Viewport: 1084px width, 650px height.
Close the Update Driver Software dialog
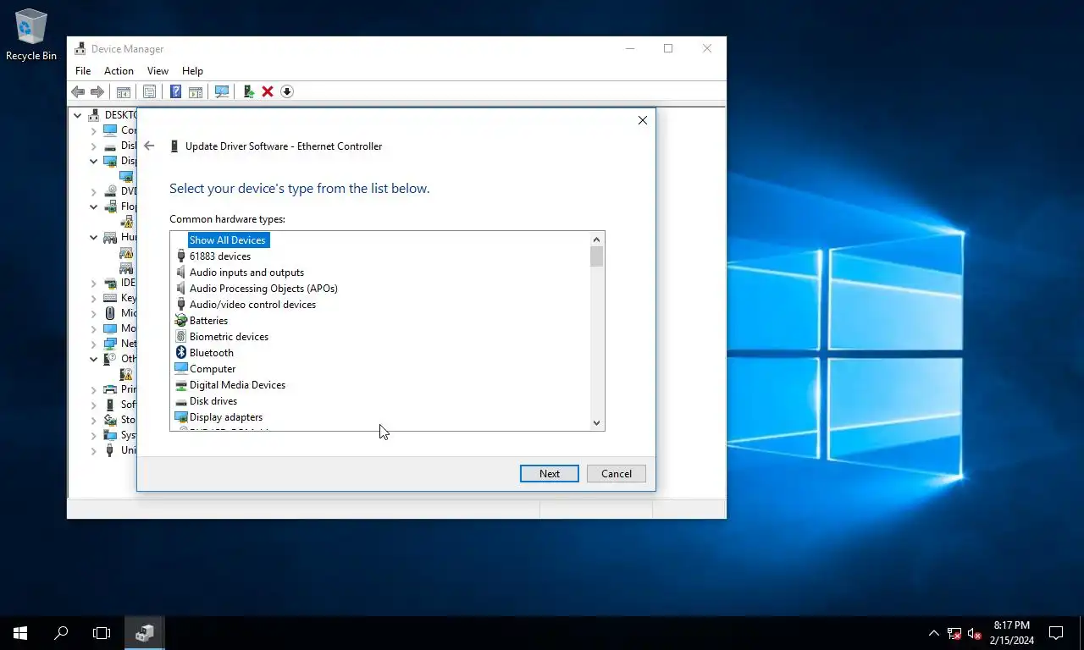point(643,120)
